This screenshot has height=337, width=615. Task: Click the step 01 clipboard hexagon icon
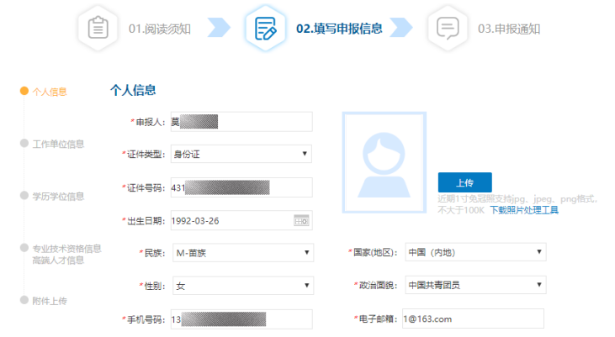tap(98, 29)
